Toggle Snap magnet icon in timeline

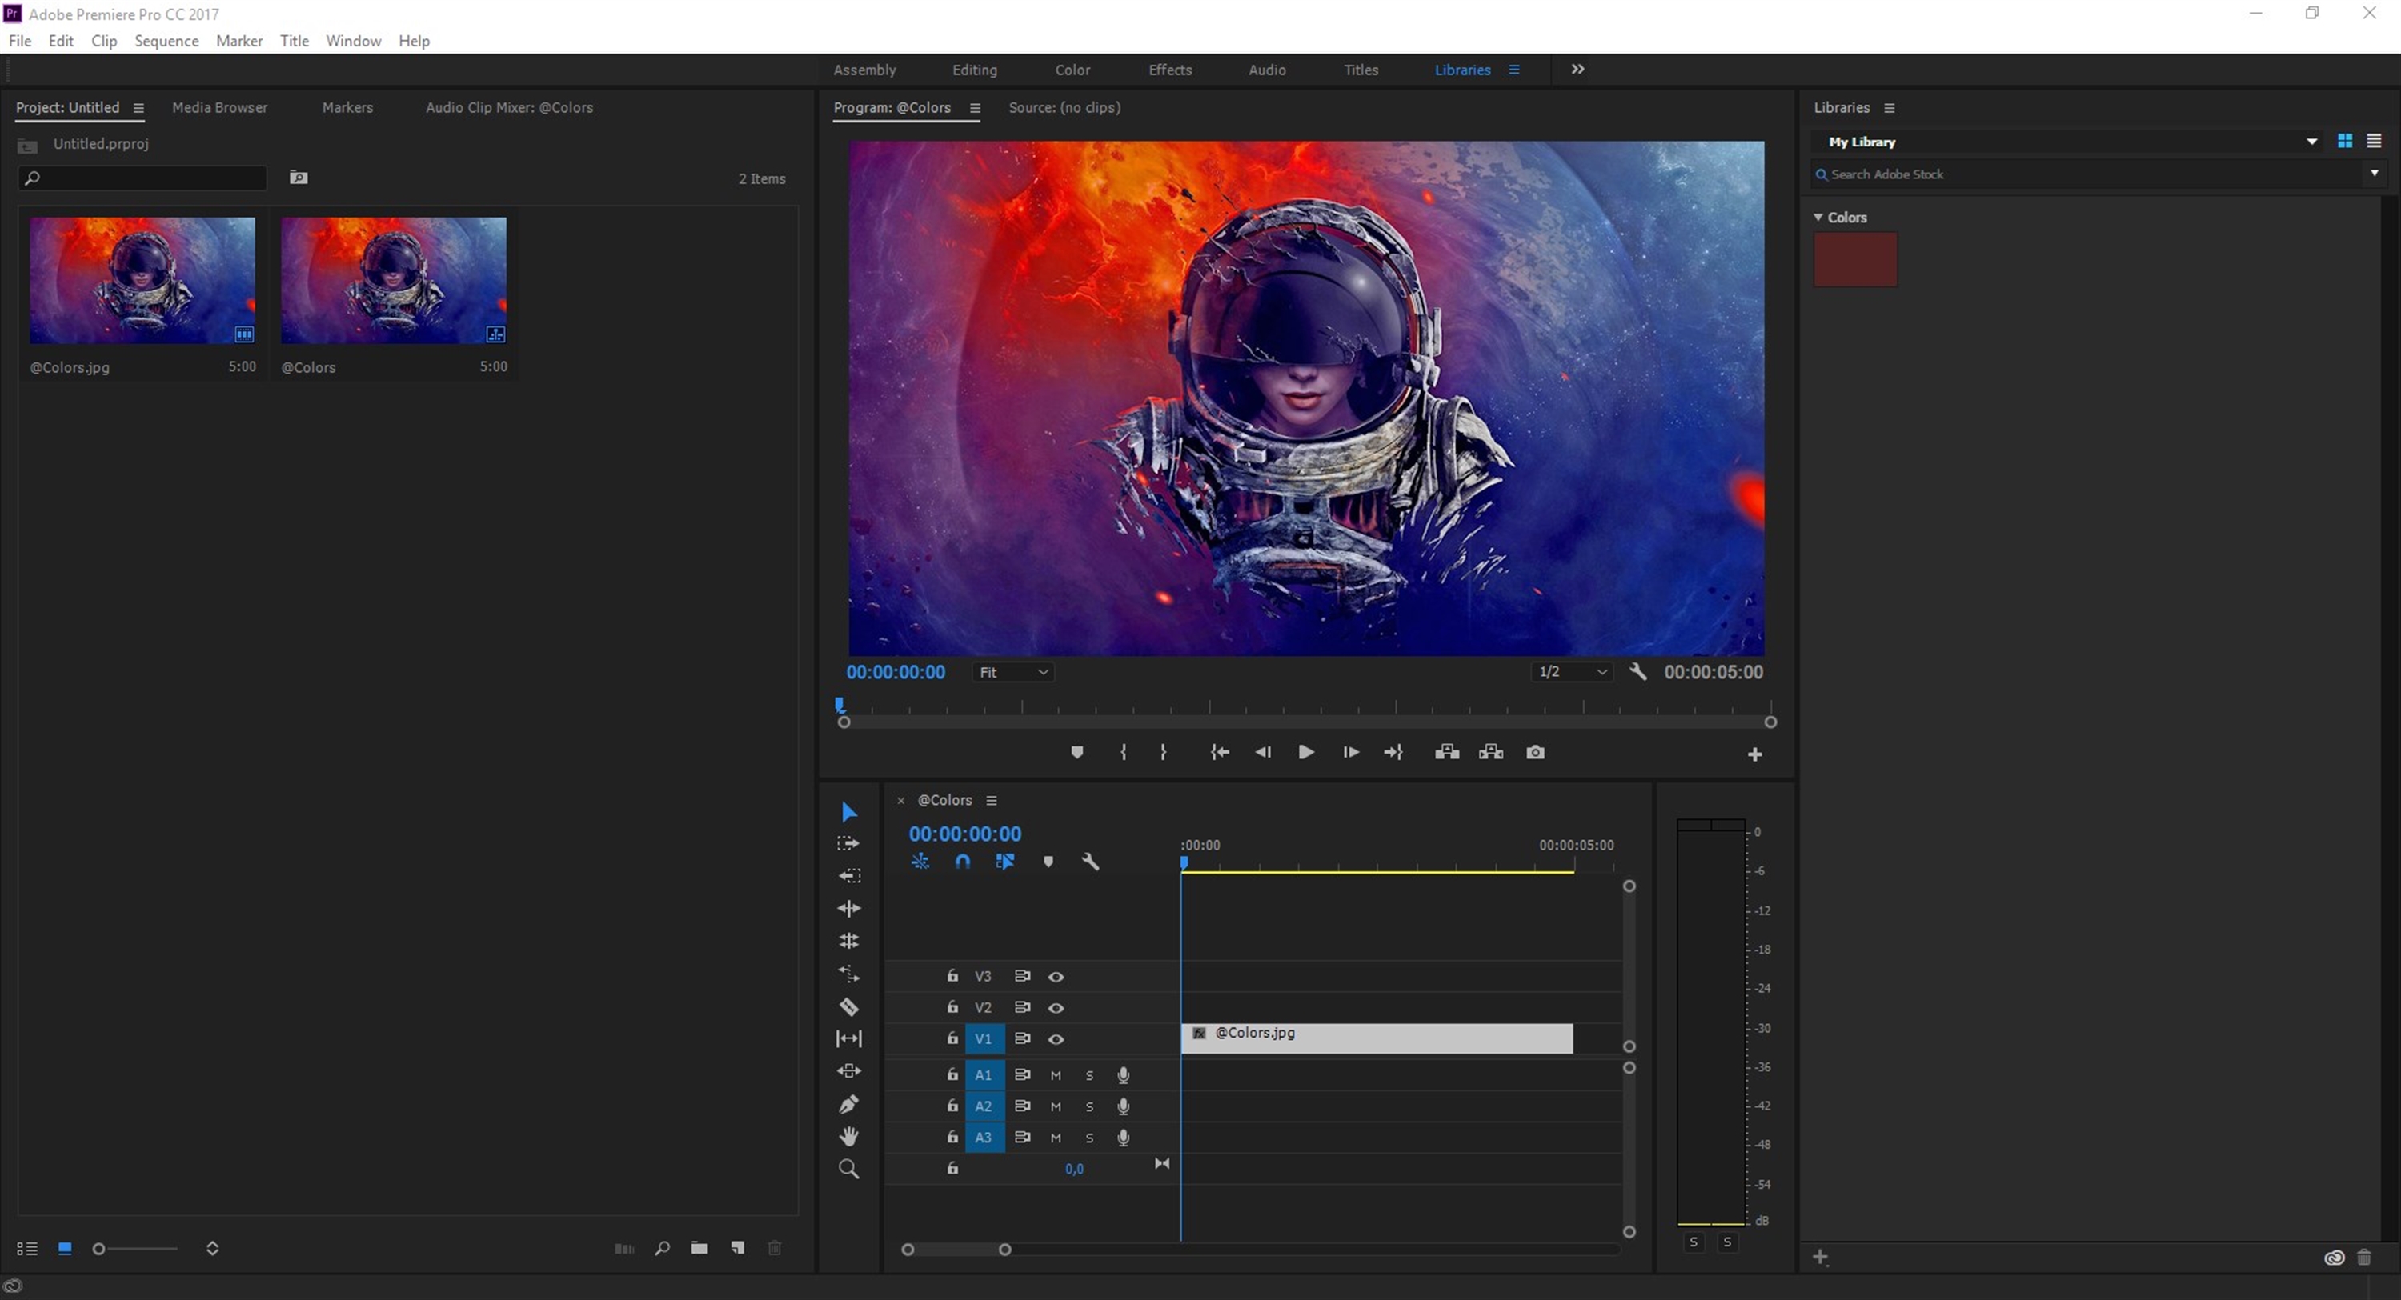tap(962, 862)
